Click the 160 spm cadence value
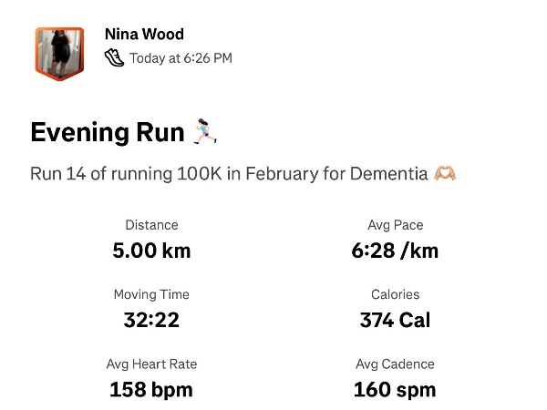Screen dimensions: 547x410 395,390
